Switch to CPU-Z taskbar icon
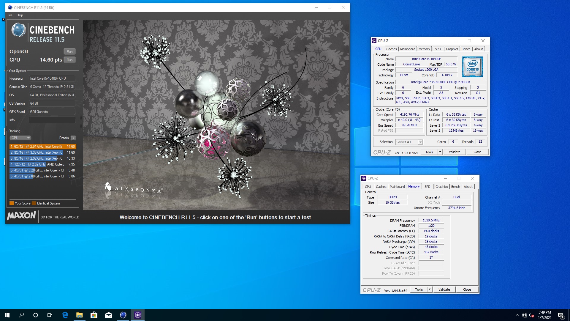 click(138, 315)
